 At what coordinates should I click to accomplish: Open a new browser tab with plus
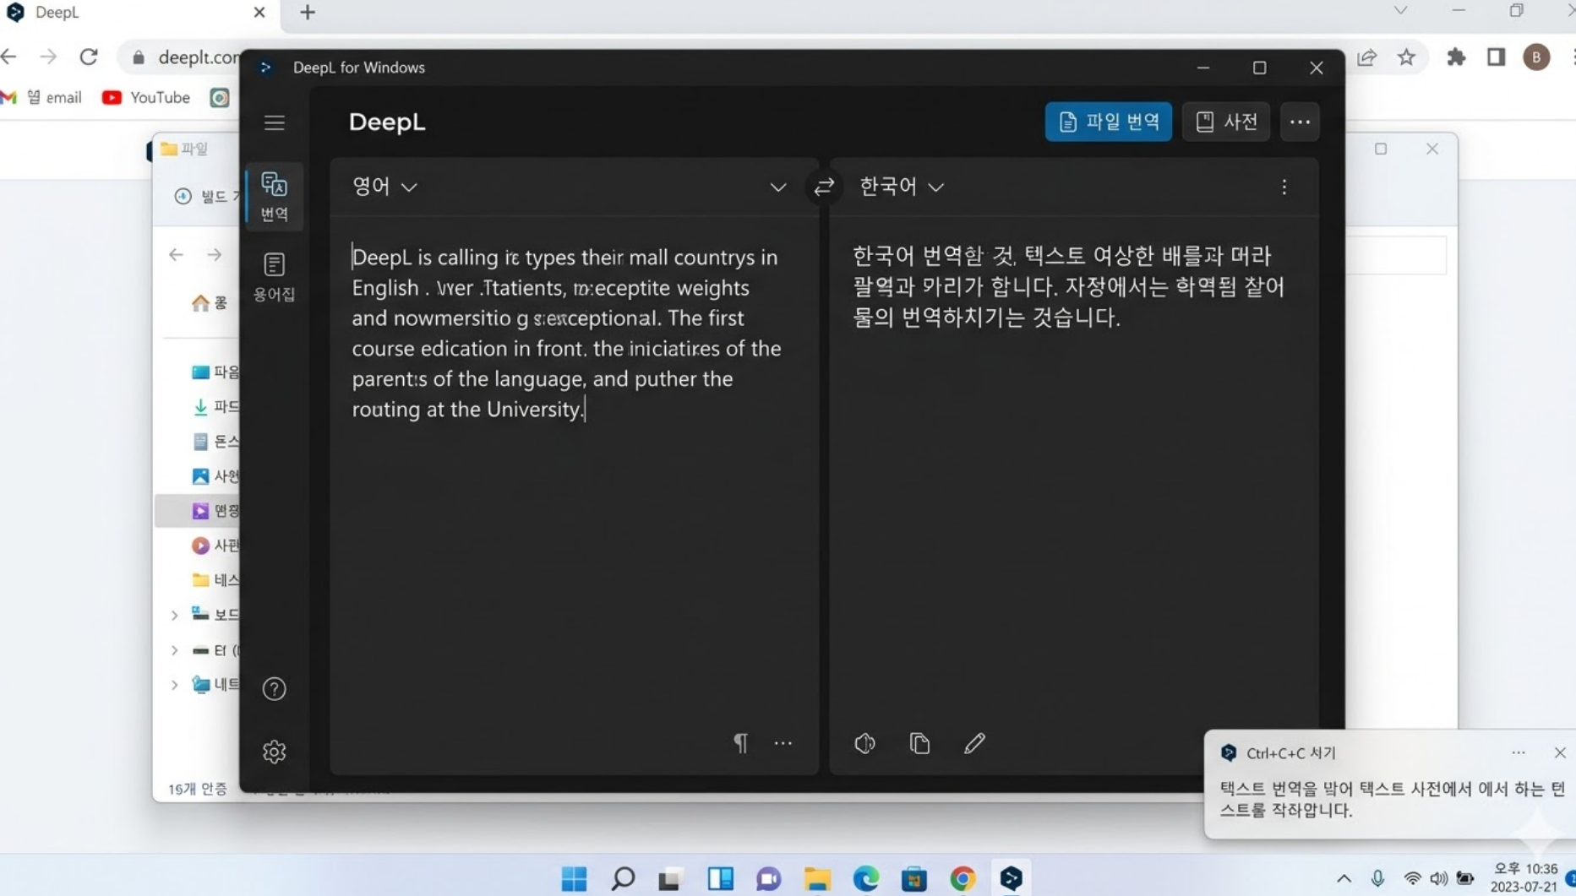(308, 13)
